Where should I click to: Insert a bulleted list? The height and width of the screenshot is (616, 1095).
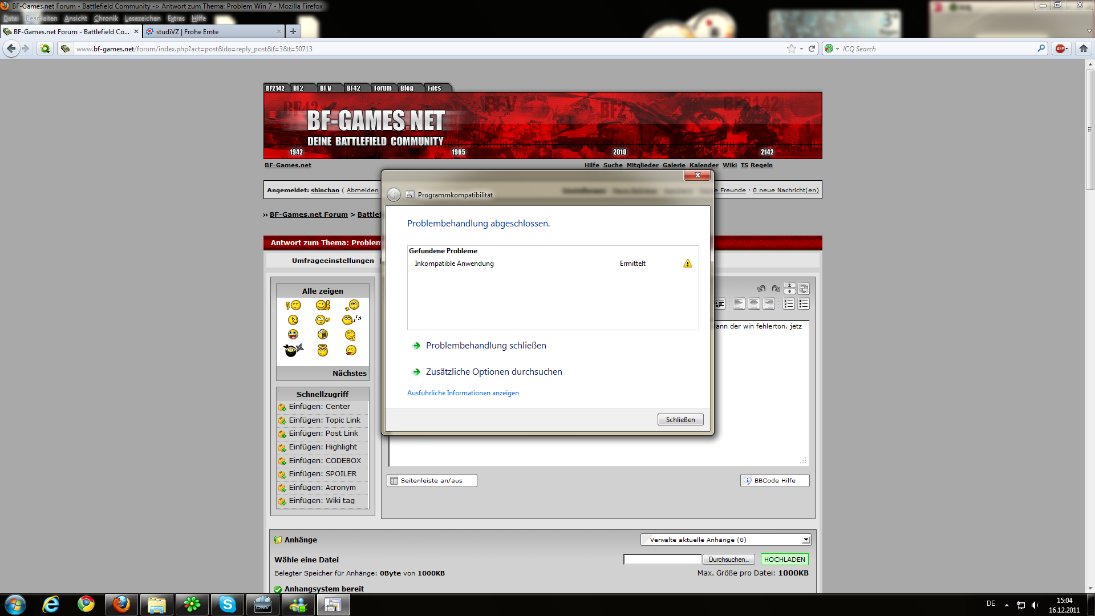click(804, 304)
